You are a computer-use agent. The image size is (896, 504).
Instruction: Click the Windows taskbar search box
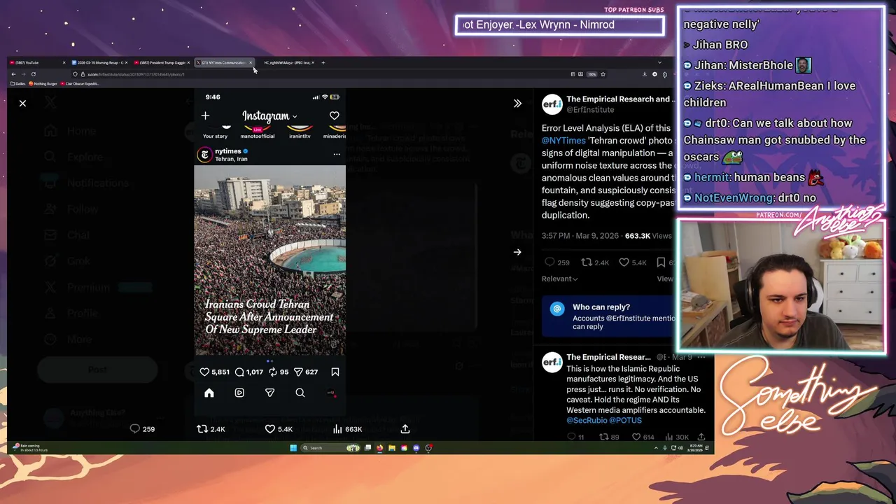point(331,448)
